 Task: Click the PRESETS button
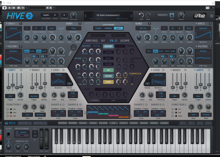162,15
